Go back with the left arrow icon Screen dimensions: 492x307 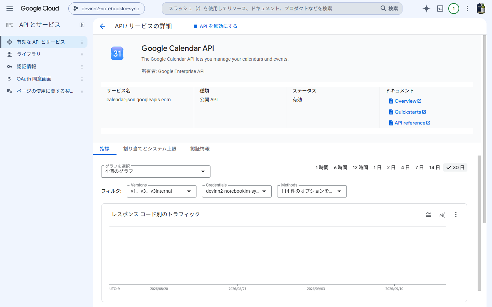[x=102, y=26]
